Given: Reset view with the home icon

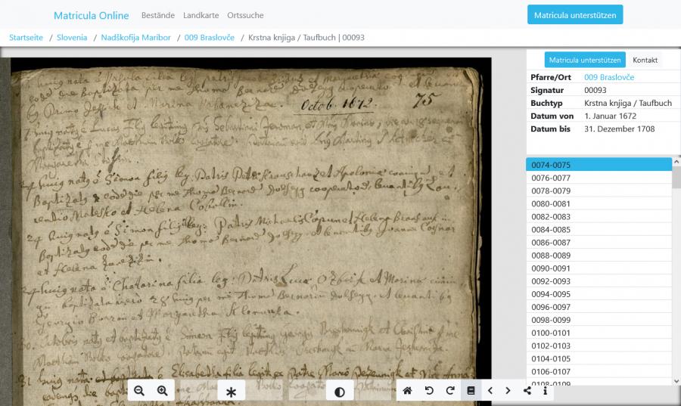Looking at the screenshot, I should point(407,391).
